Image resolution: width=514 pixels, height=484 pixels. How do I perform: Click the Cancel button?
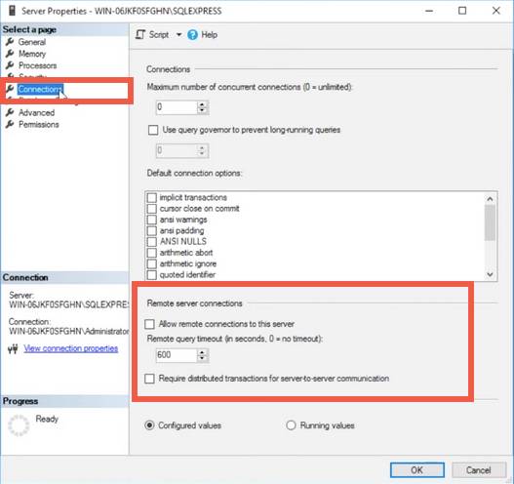(x=479, y=470)
